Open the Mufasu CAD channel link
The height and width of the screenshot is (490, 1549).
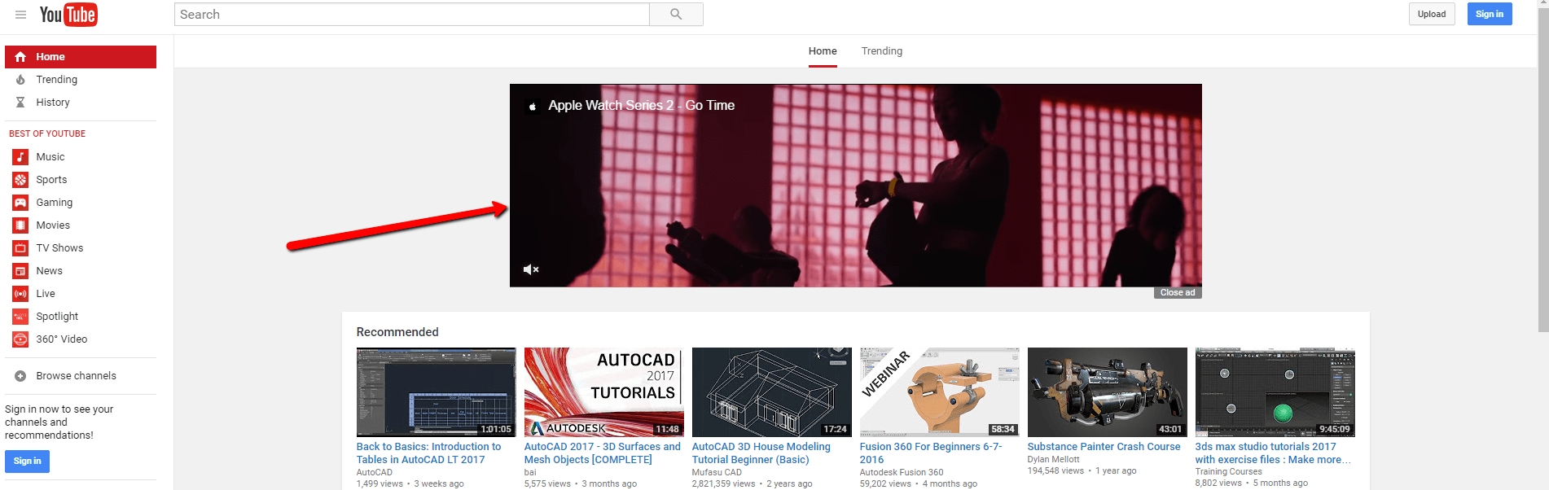coord(717,472)
